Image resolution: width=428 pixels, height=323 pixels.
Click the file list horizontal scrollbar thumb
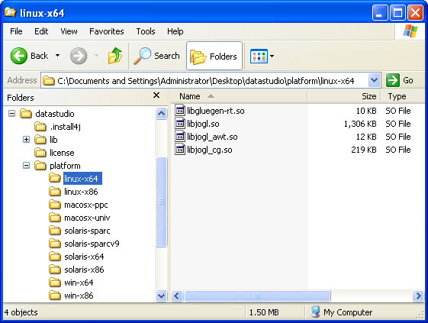coord(257,296)
